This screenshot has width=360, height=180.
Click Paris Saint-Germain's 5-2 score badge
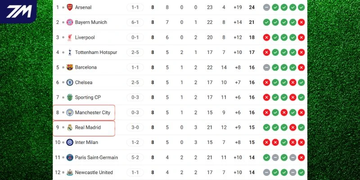[135, 157]
